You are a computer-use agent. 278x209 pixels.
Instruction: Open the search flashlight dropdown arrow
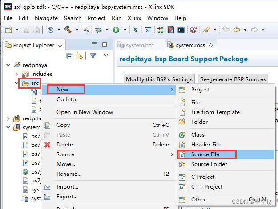pos(215,30)
